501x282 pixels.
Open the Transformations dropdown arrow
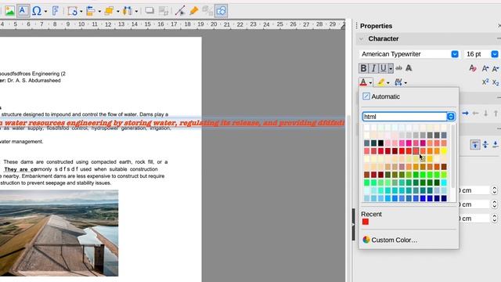81,12
